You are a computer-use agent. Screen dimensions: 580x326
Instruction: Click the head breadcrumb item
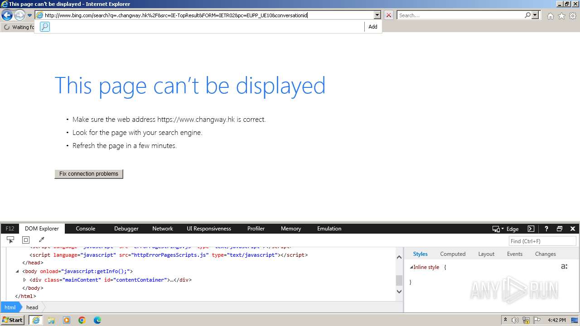[32, 307]
